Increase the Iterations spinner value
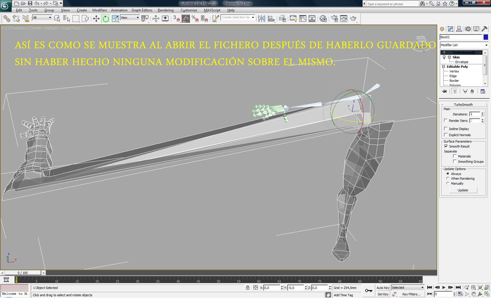 click(483, 113)
